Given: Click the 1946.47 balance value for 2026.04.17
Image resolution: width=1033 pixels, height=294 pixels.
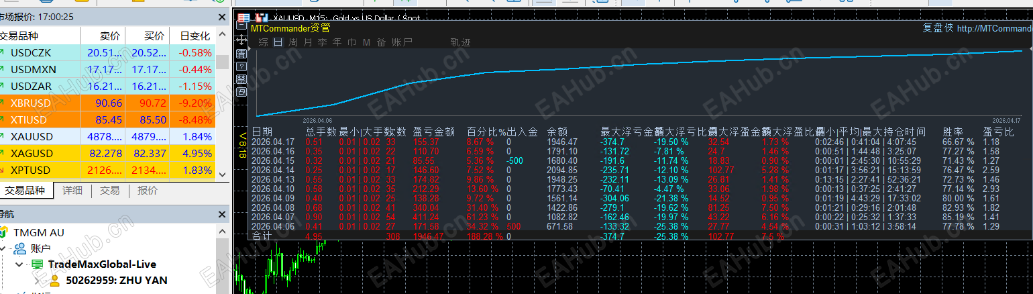Looking at the screenshot, I should tap(562, 142).
